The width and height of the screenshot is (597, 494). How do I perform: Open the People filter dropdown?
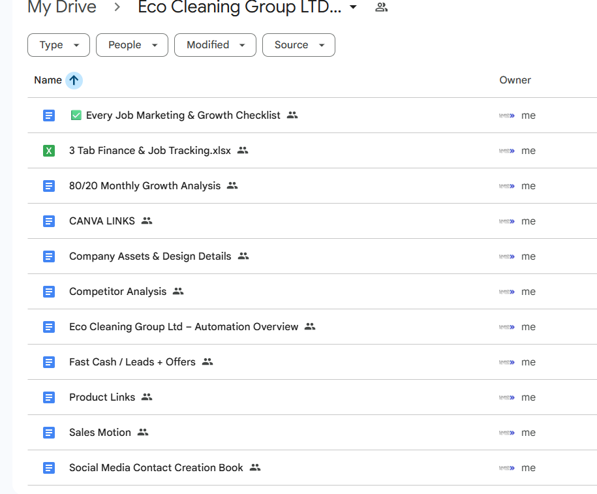tap(132, 45)
